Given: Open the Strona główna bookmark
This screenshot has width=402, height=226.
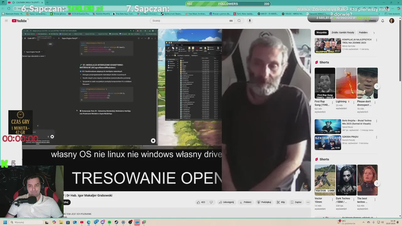Looking at the screenshot, I should (x=58, y=14).
